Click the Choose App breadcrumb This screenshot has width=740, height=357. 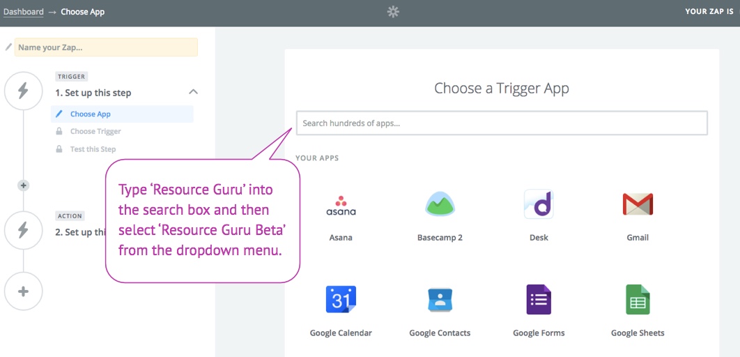[x=83, y=12]
